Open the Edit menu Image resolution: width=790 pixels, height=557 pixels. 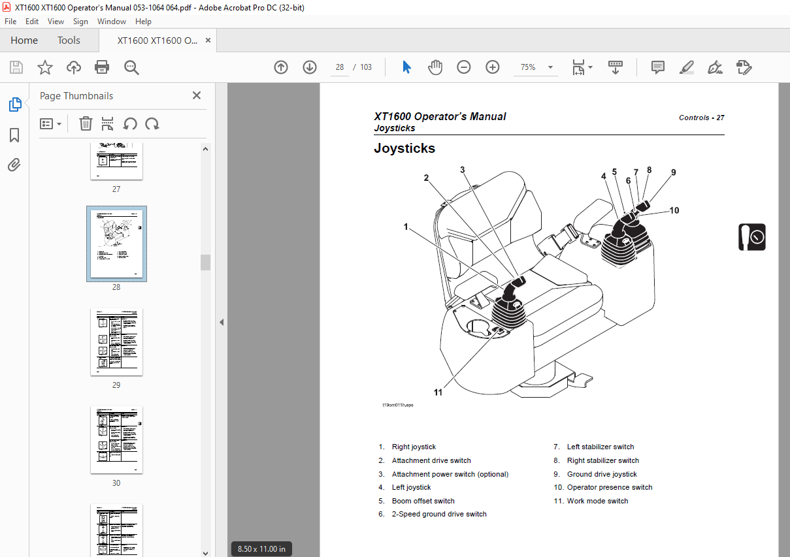32,22
